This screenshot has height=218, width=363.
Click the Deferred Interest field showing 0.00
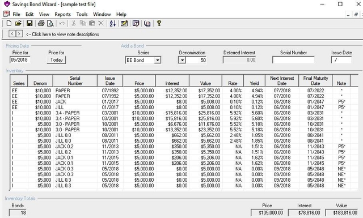pyautogui.click(x=239, y=60)
